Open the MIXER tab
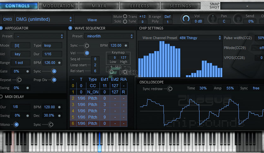The image size is (264, 153). (x=99, y=6)
